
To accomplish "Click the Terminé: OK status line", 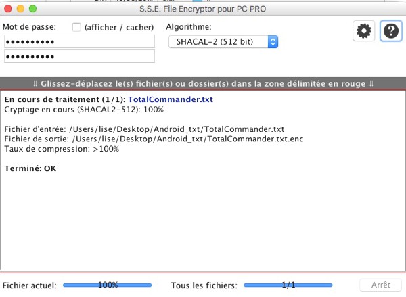I will (30, 168).
